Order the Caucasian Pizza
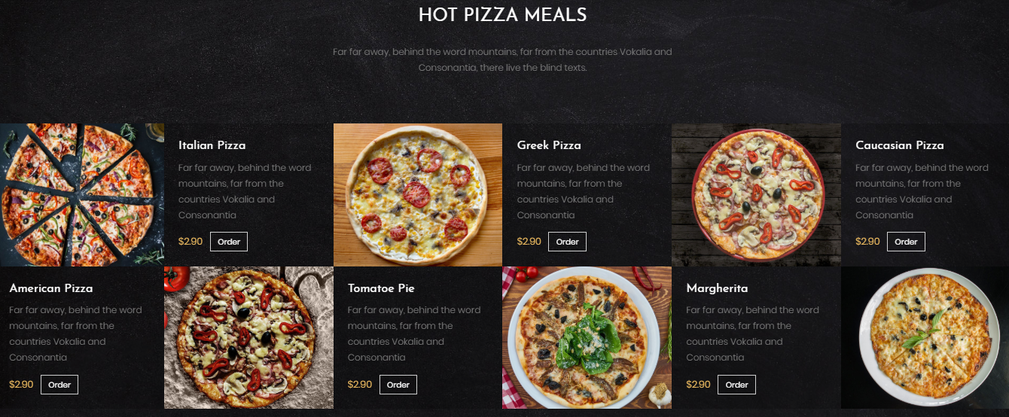Image resolution: width=1009 pixels, height=417 pixels. pyautogui.click(x=906, y=242)
